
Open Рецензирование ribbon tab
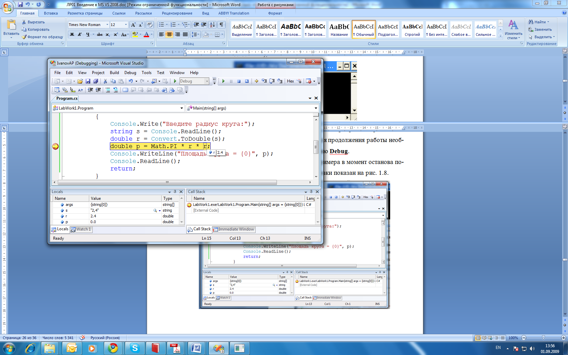tap(177, 13)
